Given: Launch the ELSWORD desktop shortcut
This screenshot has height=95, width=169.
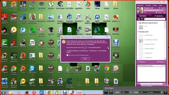Looking at the screenshot, I should (x=14, y=18).
